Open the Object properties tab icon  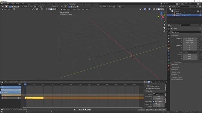click(x=169, y=48)
